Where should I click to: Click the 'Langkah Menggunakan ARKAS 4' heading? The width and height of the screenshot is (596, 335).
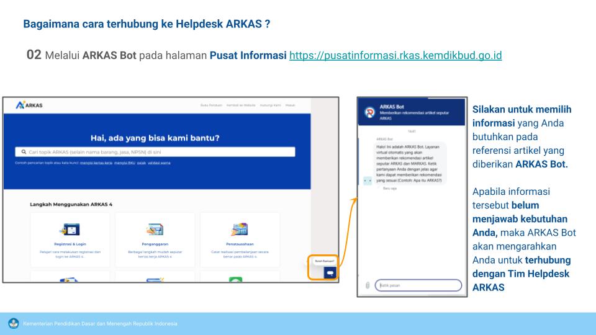tap(71, 204)
